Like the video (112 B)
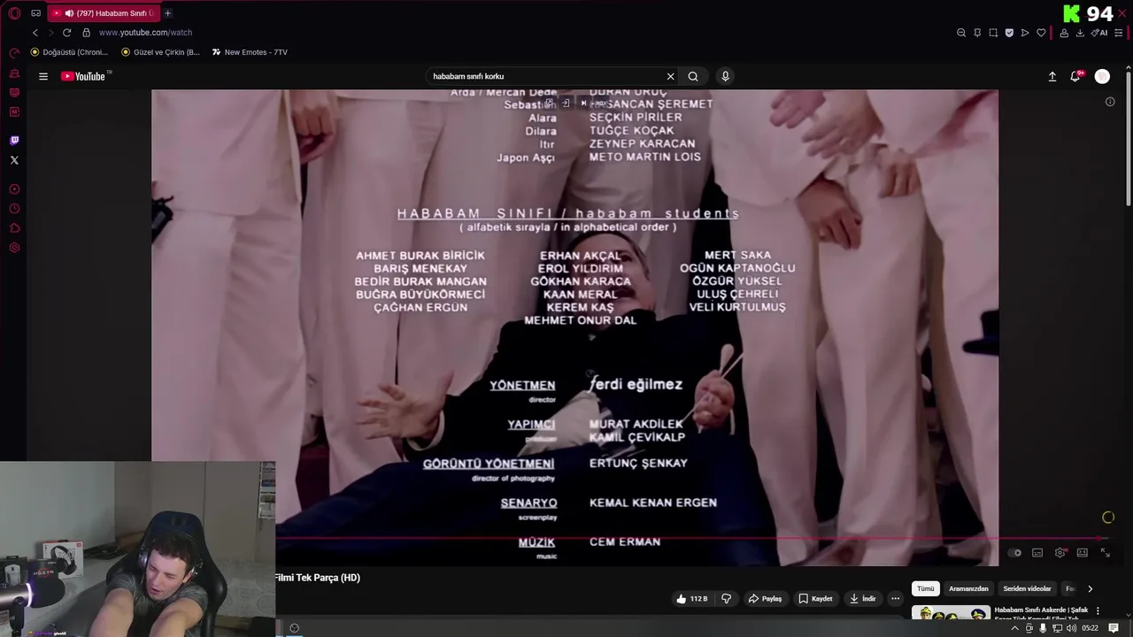 click(x=691, y=599)
